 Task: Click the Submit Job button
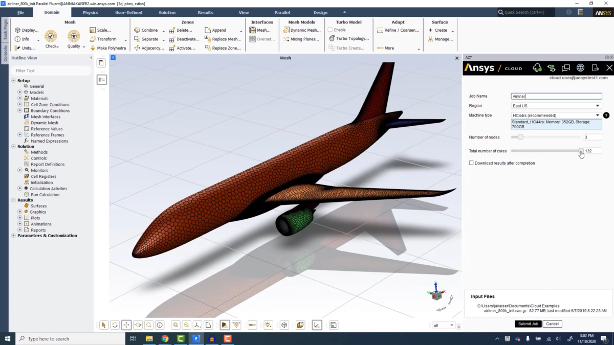(528, 324)
